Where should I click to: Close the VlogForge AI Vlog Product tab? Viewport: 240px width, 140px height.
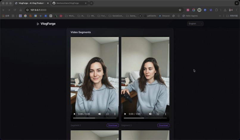(48, 3)
